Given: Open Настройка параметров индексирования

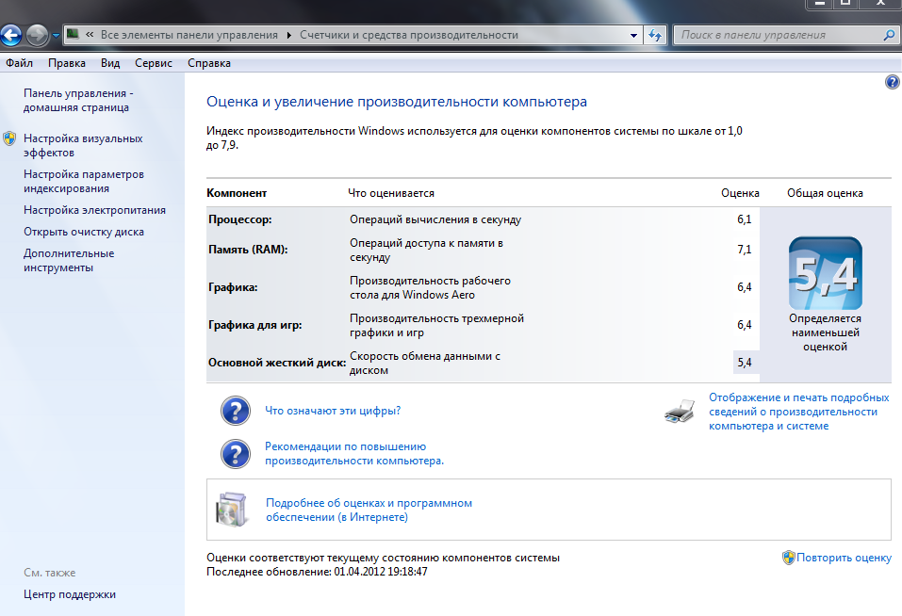Looking at the screenshot, I should tap(83, 181).
